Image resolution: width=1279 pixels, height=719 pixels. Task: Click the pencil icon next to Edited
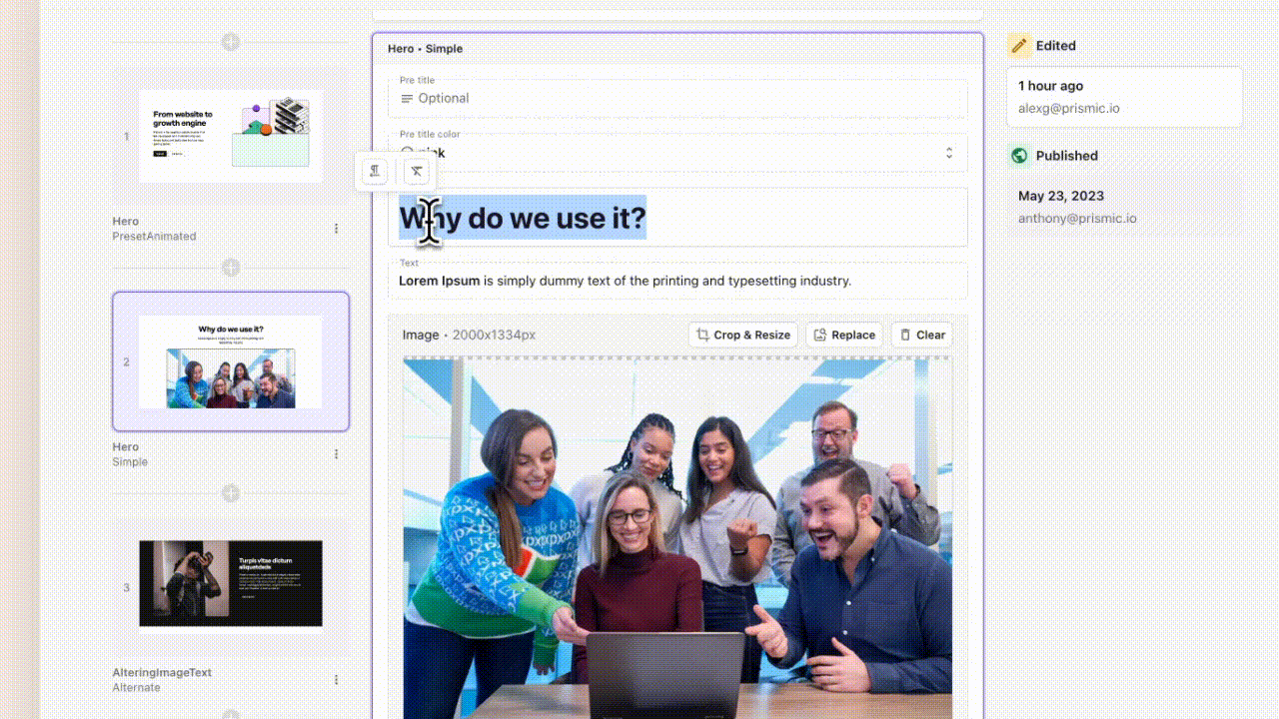point(1018,45)
